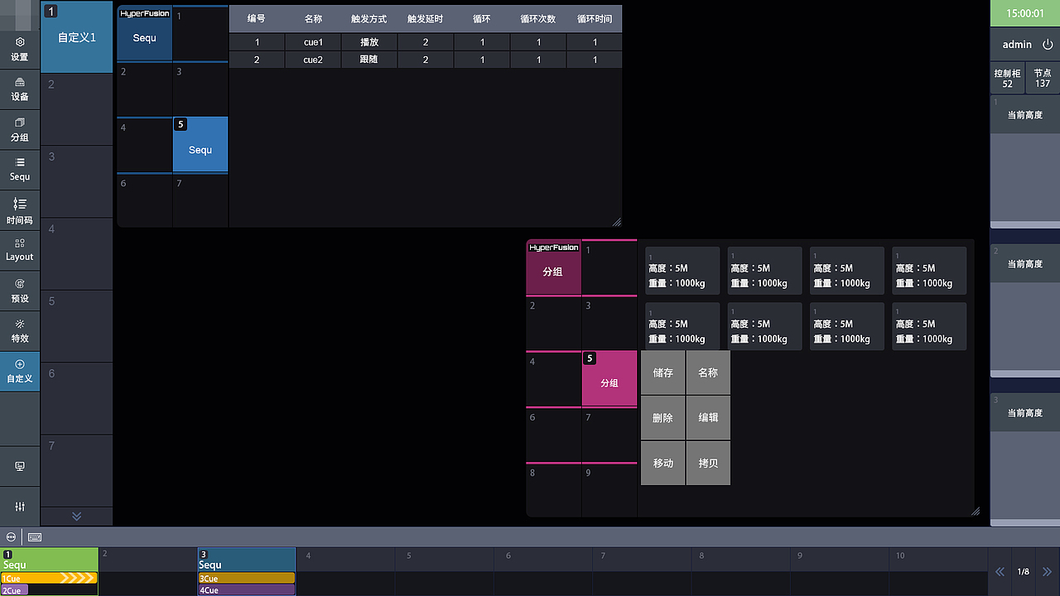Image resolution: width=1060 pixels, height=596 pixels.
Task: Select the 自定义1 page tab
Action: coord(76,37)
